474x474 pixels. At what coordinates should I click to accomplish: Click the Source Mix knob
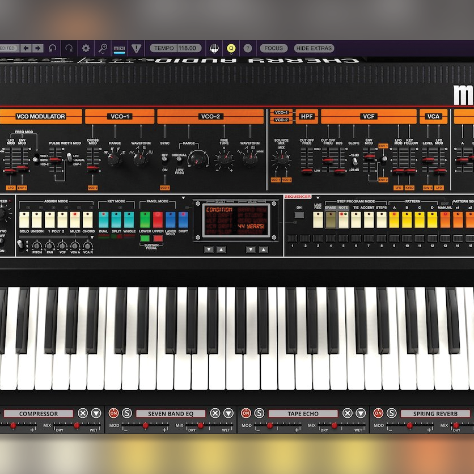(x=281, y=159)
